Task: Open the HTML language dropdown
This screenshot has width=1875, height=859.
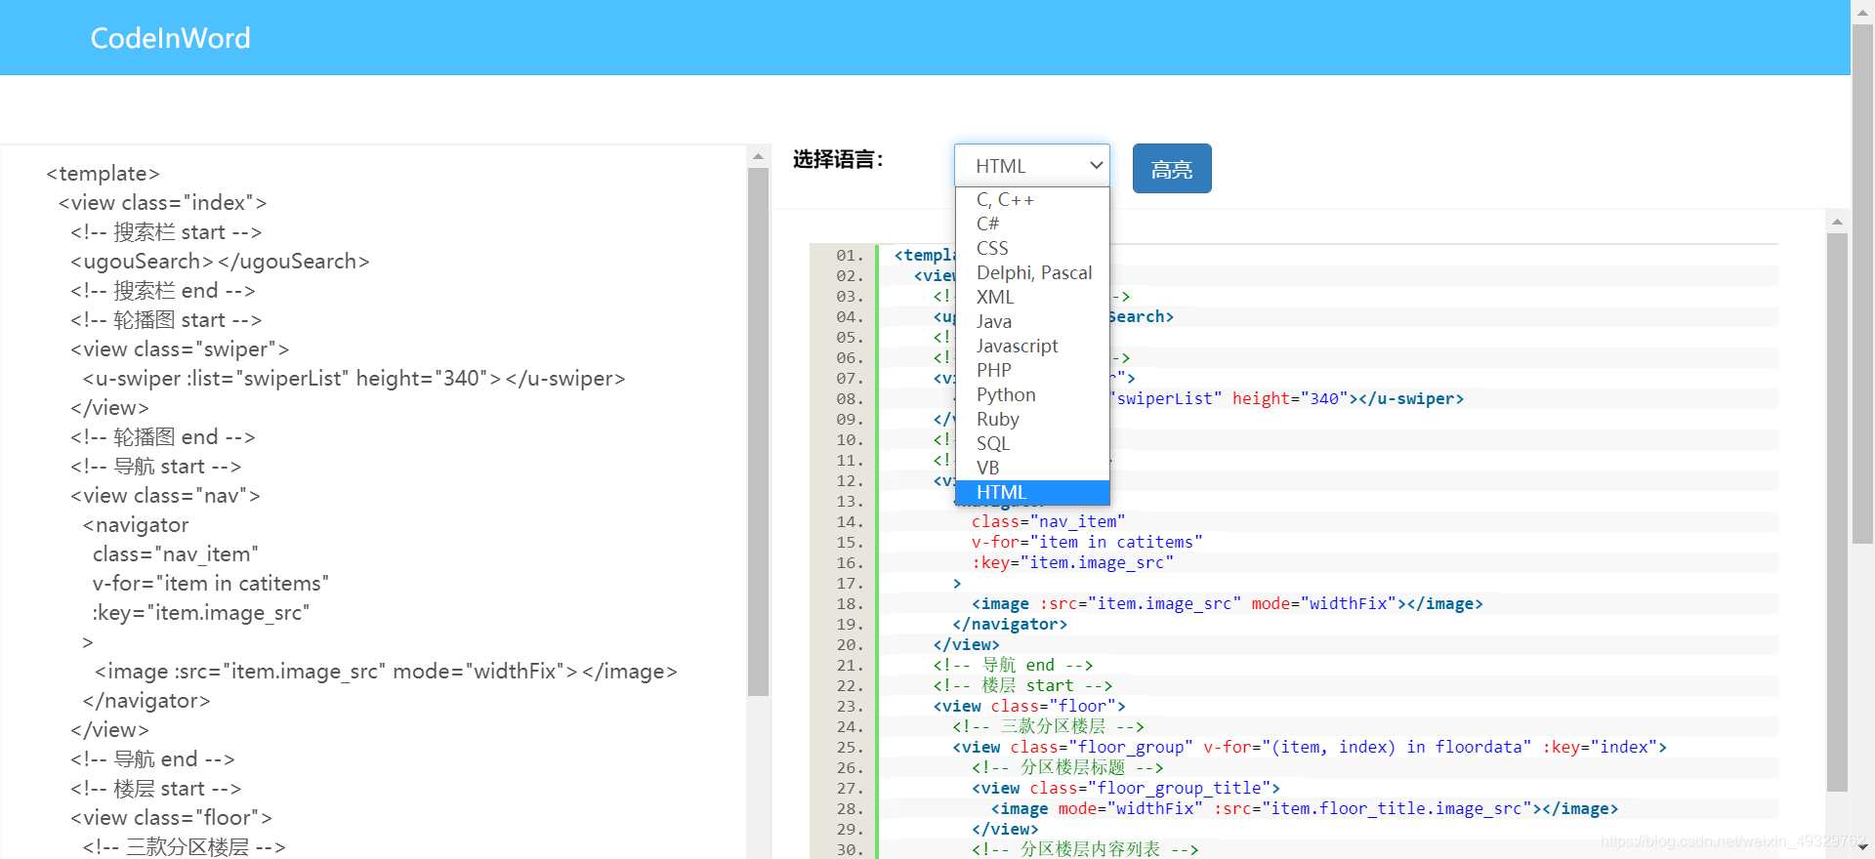Action: [x=1031, y=166]
